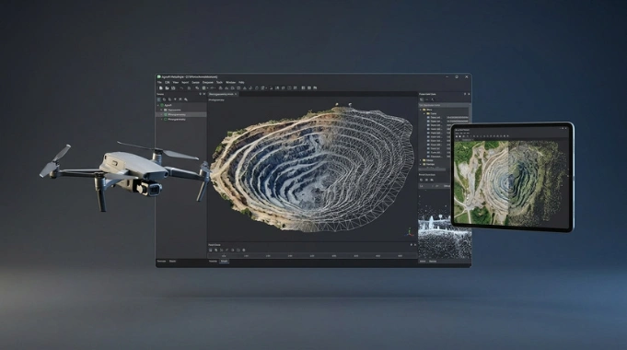Screen dimensions: 627x350
Task: Pin the bottom panel
Action: [411, 245]
